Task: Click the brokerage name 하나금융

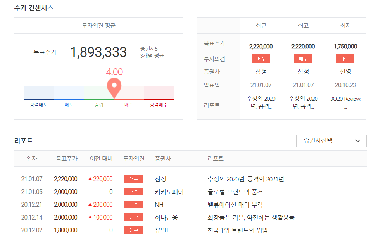Action: pos(166,218)
